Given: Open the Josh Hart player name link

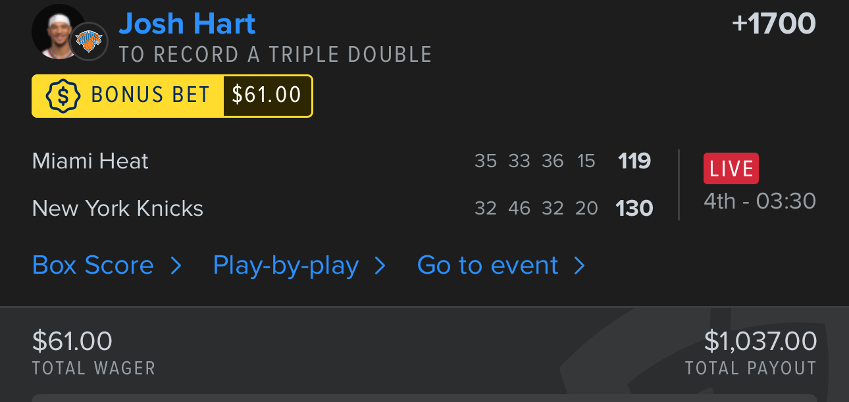Looking at the screenshot, I should (x=187, y=24).
